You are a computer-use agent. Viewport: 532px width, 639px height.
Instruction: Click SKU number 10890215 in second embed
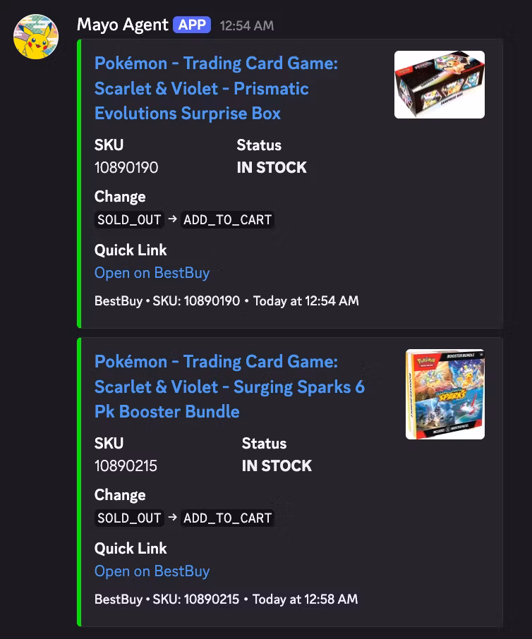[x=126, y=465]
